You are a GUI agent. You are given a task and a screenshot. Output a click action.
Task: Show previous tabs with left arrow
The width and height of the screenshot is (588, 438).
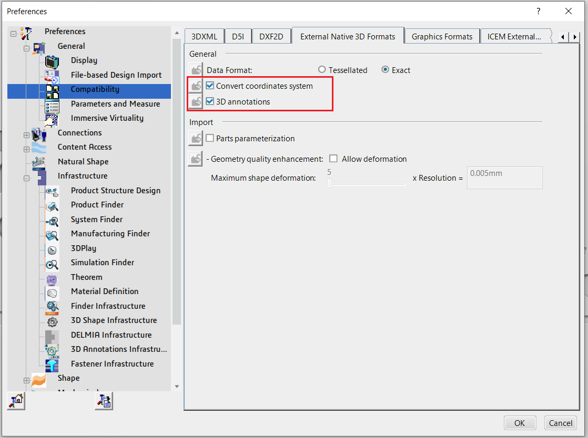pos(563,37)
